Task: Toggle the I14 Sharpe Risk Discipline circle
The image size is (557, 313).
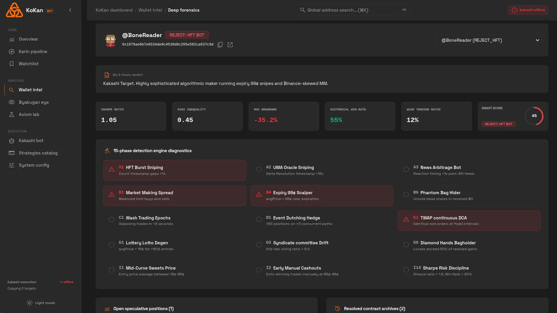Action: [x=406, y=270]
